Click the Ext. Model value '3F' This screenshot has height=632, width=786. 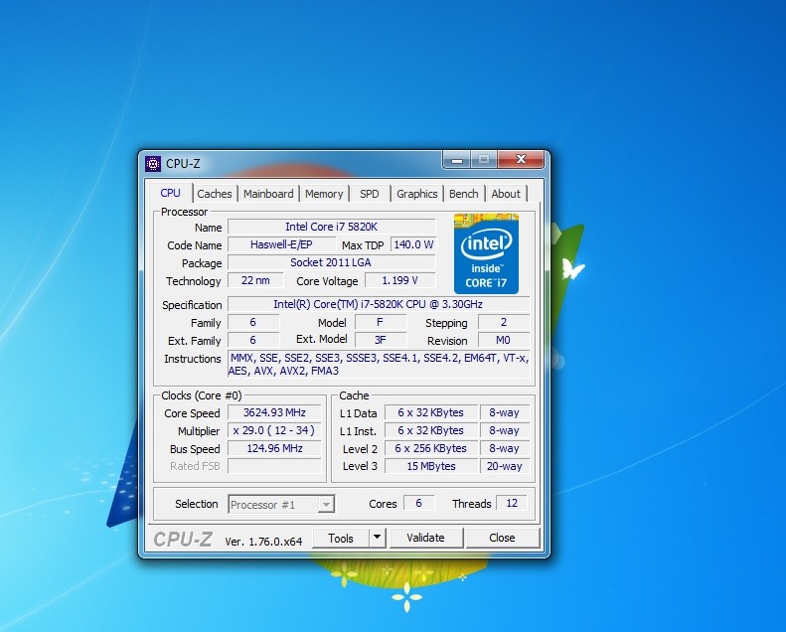click(x=381, y=340)
